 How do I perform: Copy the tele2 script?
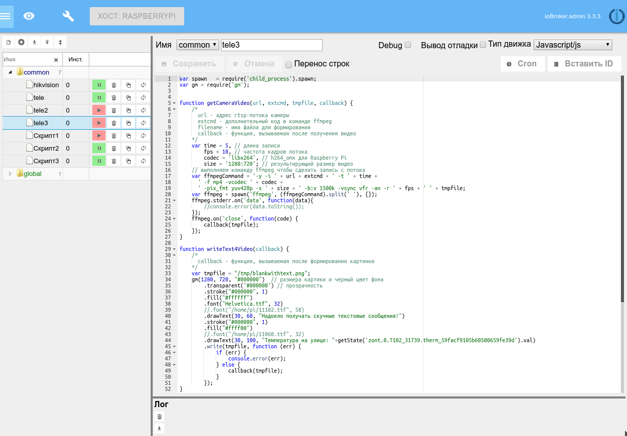pyautogui.click(x=129, y=111)
